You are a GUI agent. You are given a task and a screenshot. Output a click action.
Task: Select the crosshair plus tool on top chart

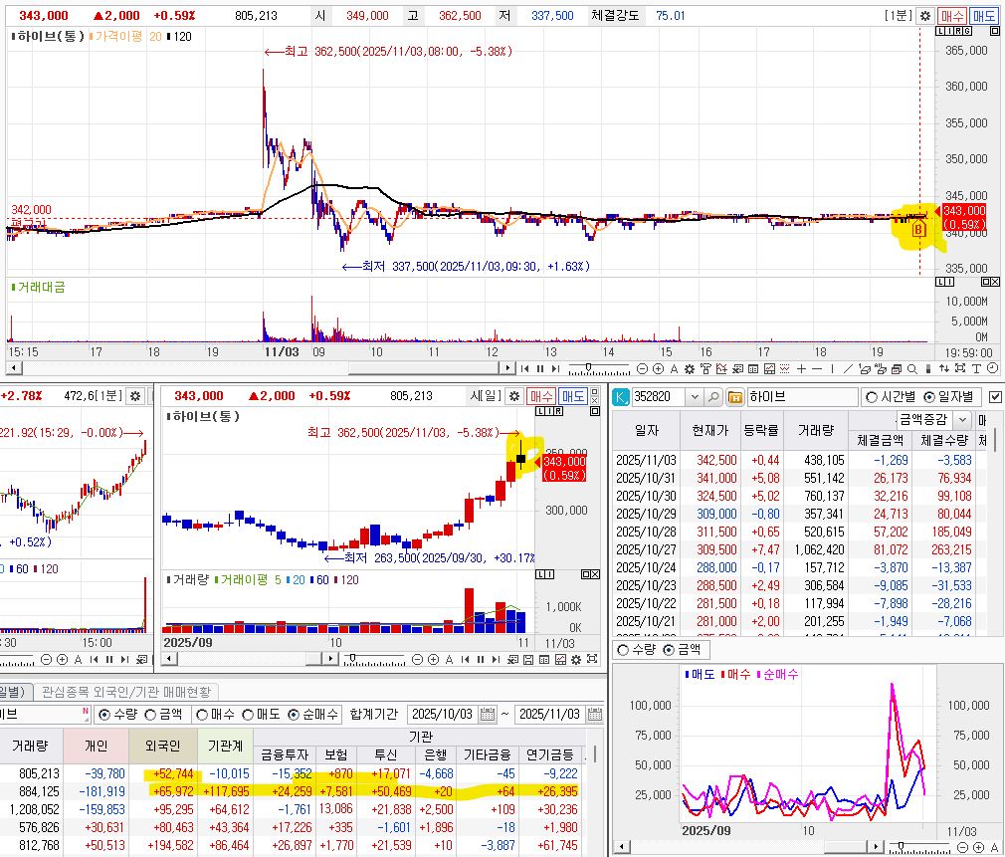point(801,368)
